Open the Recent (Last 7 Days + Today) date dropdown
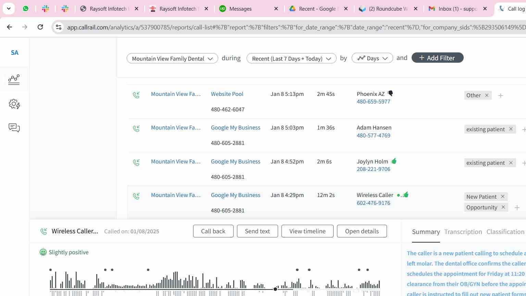Image resolution: width=526 pixels, height=296 pixels. coord(291,58)
